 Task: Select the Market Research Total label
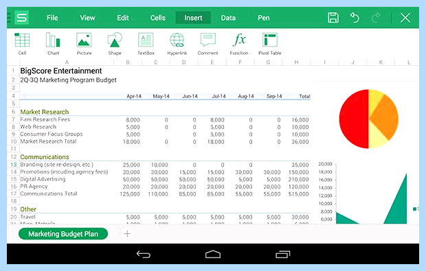(48, 141)
